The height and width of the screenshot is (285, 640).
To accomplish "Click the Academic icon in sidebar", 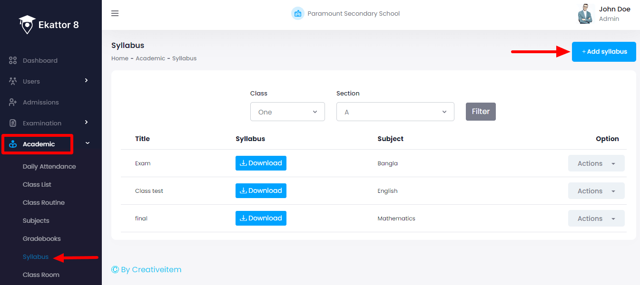I will [13, 143].
